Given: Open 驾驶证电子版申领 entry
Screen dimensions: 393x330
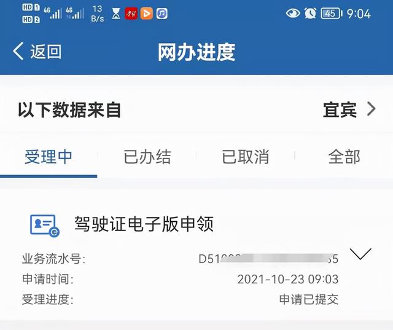Looking at the screenshot, I should coord(144,224).
